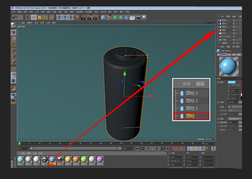Select the Rotate tool
This screenshot has width=252, height=179.
tap(45, 17)
